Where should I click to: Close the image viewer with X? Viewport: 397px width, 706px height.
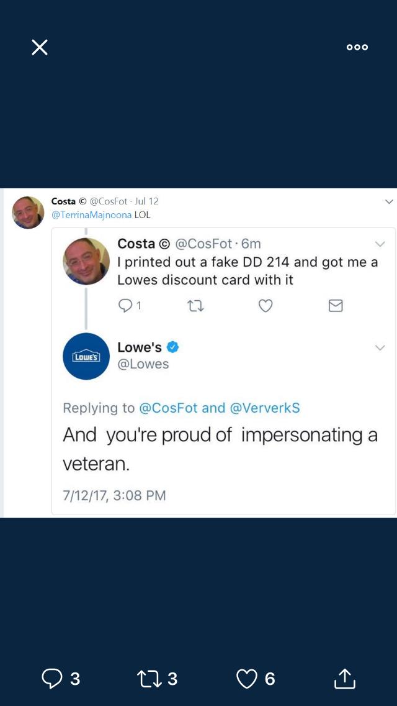pyautogui.click(x=40, y=47)
